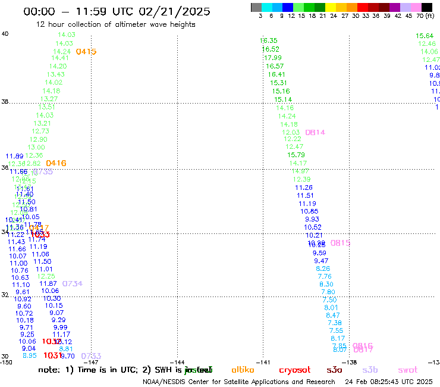Select the 32 latitude axis label
The width and height of the screenshot is (440, 387).
pos(5,295)
